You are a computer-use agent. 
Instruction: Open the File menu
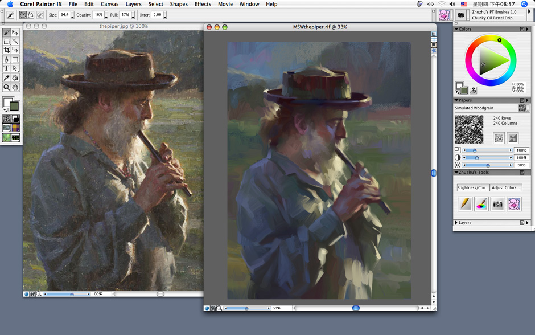(73, 4)
